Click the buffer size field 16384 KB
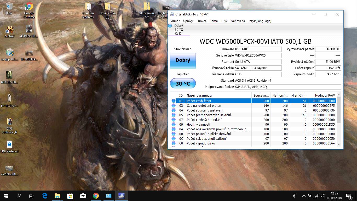357x201 pixels. coord(328,49)
